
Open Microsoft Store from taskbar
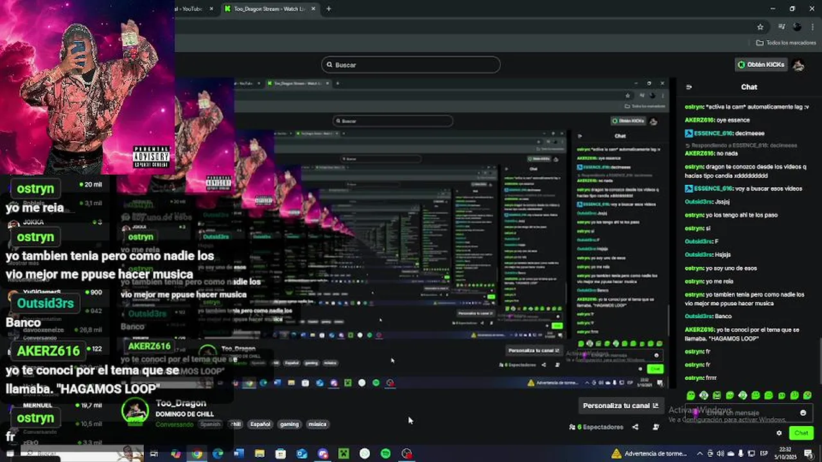tap(281, 454)
